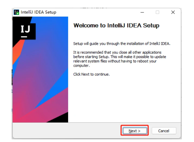Cancel the installation

pos(164,131)
